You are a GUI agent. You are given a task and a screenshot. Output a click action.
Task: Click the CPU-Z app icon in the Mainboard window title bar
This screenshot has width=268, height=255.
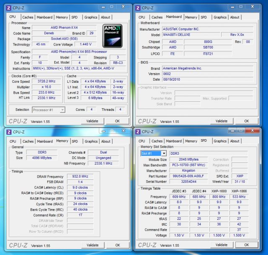click(x=138, y=8)
